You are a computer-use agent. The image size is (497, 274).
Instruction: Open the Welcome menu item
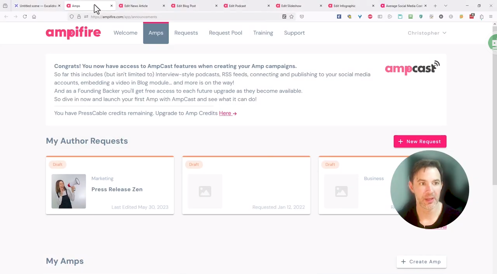click(x=125, y=33)
